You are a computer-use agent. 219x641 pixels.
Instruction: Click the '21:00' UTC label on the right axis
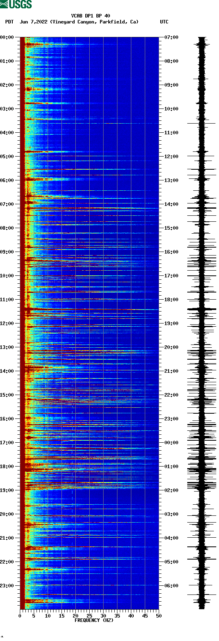(171, 371)
